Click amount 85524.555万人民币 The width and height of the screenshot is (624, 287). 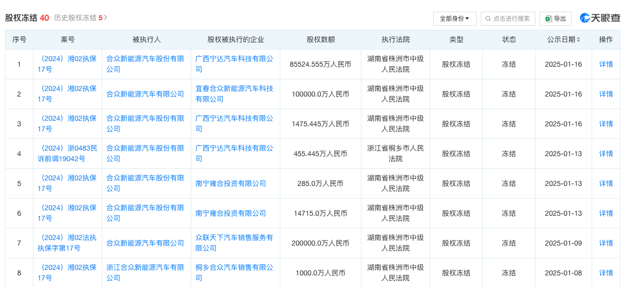click(x=320, y=64)
